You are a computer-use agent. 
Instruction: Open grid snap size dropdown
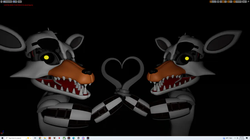pyautogui.click(x=226, y=2)
